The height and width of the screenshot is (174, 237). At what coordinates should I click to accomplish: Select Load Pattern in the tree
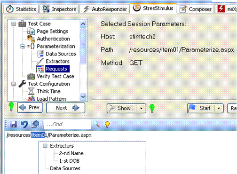click(52, 99)
